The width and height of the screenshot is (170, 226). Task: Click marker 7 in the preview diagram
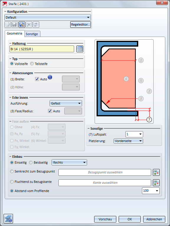click(x=149, y=120)
